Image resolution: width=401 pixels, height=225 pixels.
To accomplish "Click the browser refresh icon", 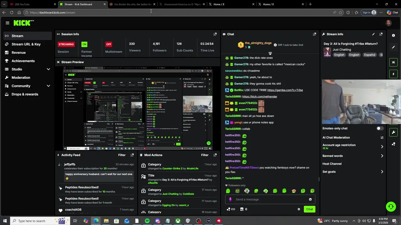I will pos(12,12).
